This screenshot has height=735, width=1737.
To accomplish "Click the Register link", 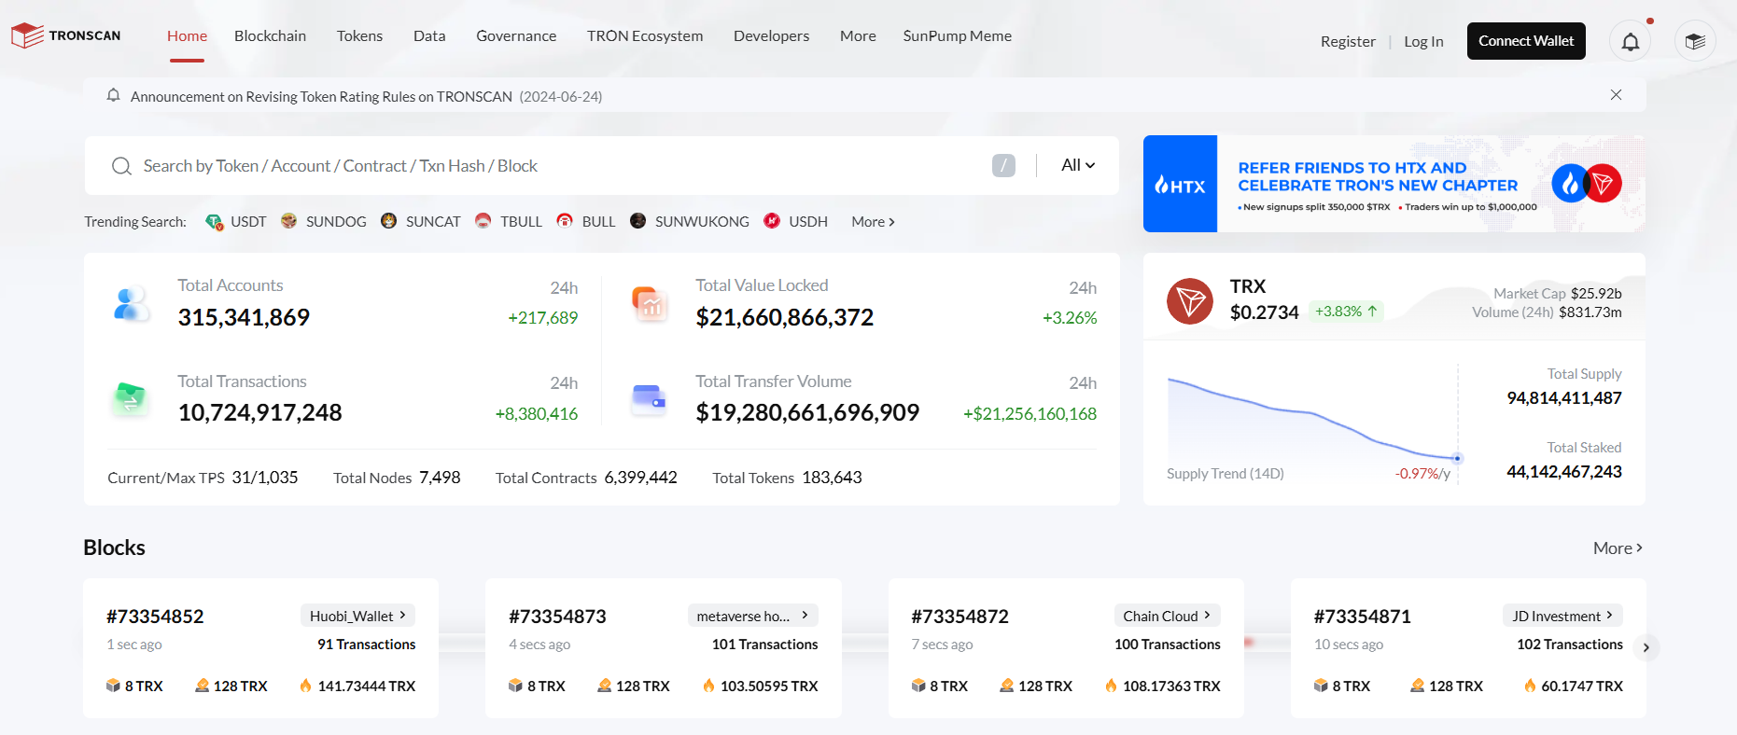I will (1348, 41).
